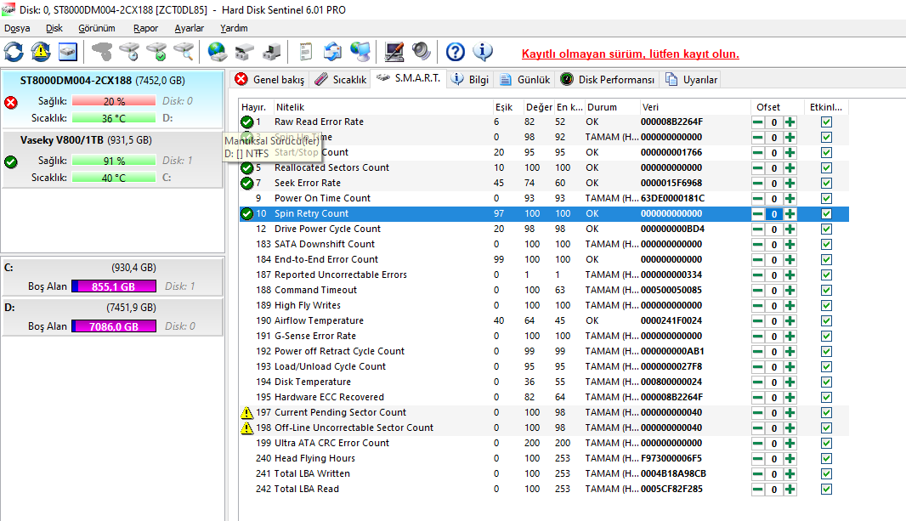Click the disk with clock test icon
This screenshot has width=906, height=521.
tap(129, 52)
